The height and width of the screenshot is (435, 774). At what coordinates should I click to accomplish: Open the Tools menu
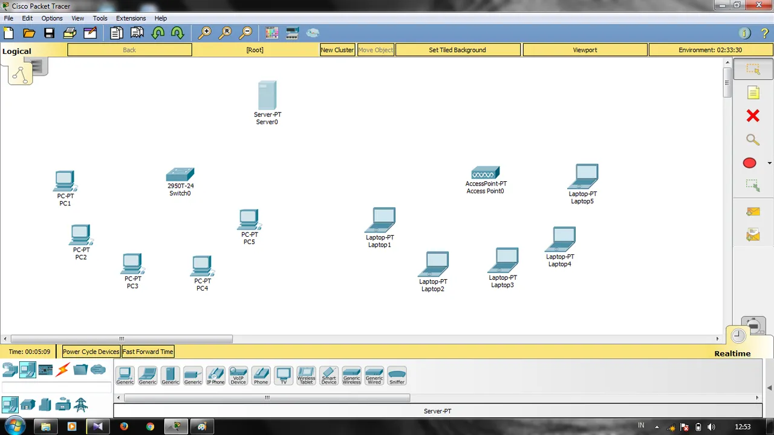tap(100, 18)
